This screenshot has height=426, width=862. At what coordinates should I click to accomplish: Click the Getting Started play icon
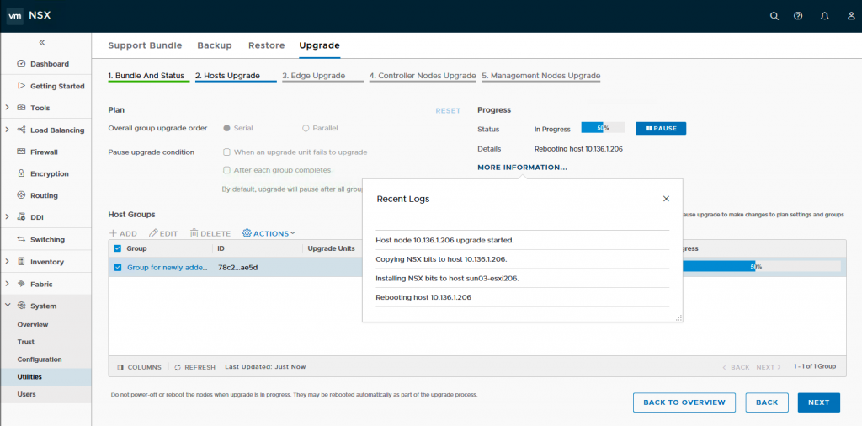tap(21, 86)
